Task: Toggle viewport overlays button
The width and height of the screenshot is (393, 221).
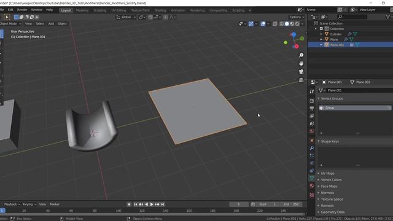Action: pos(263,24)
